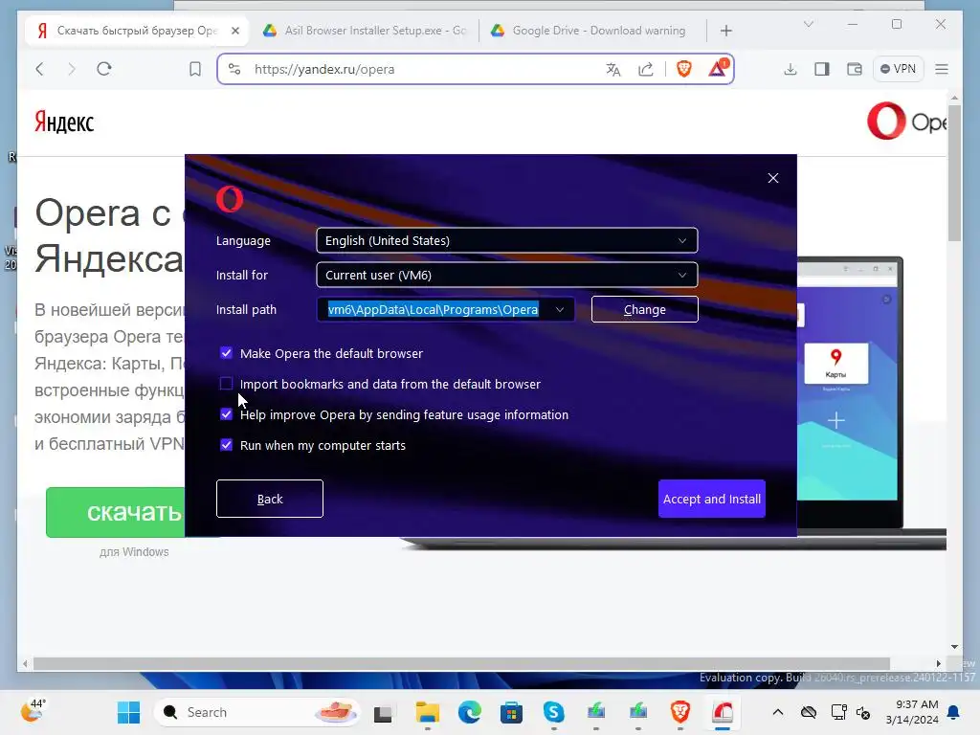The image size is (980, 735).
Task: Click the browser horizontal scrollbar
Action: (461, 664)
